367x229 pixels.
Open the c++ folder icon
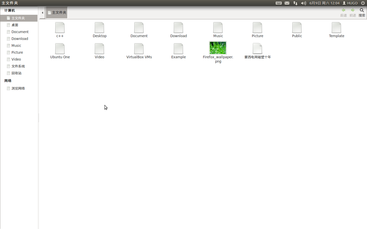tap(60, 27)
